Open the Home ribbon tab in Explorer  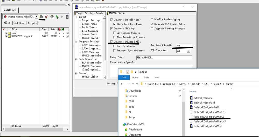click(135, 77)
